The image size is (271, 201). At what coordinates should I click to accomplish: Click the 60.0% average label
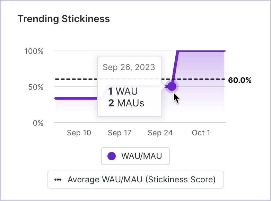[x=240, y=80]
